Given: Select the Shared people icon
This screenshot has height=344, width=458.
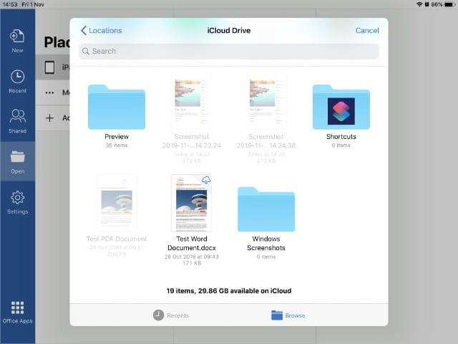Looking at the screenshot, I should tap(17, 116).
